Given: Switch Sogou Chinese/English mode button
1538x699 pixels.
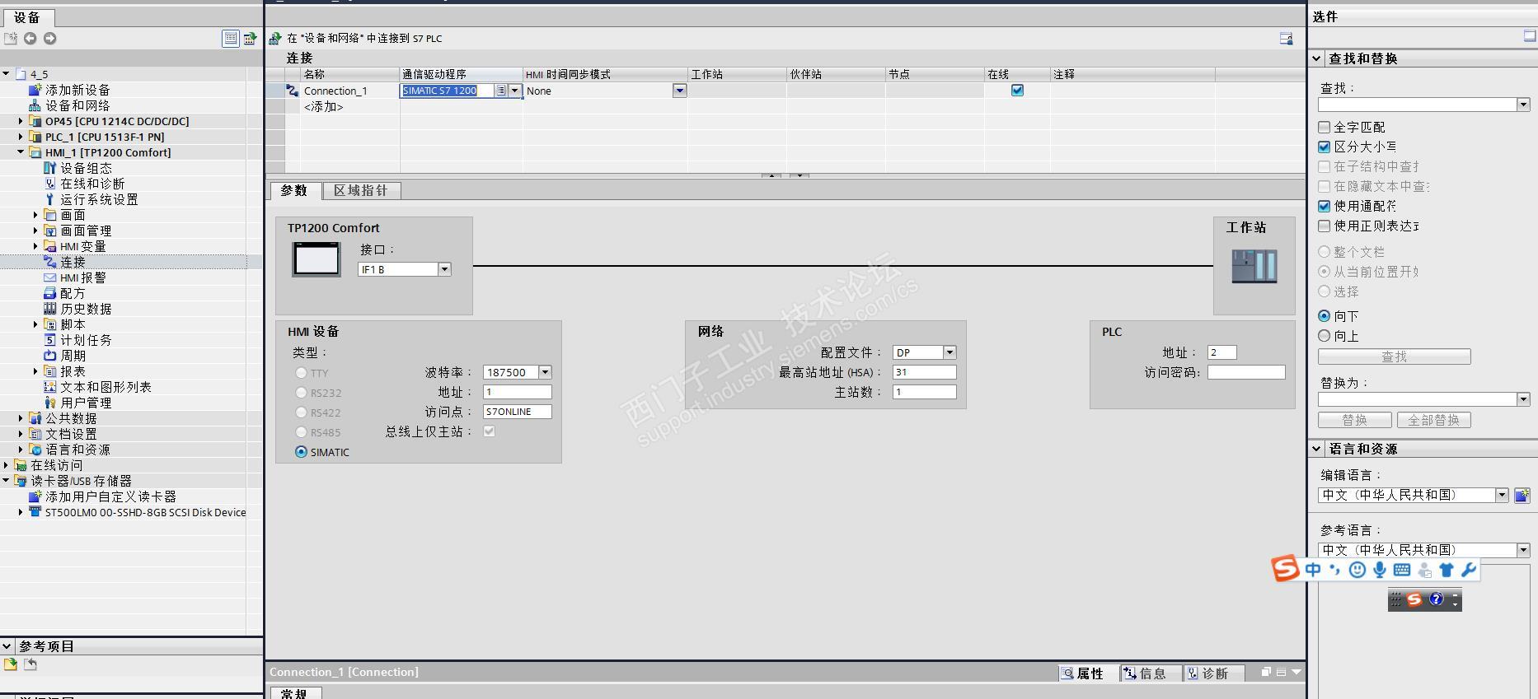Looking at the screenshot, I should 1313,570.
